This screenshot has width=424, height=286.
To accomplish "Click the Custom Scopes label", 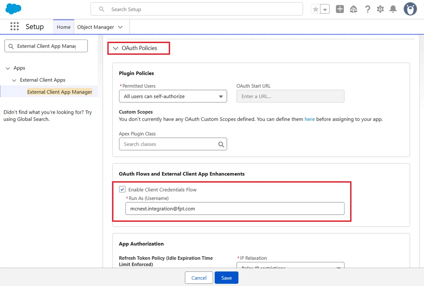I will point(136,112).
